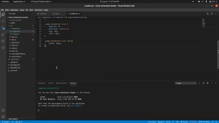Open the Accounts icon in activity bar
The height and width of the screenshot is (123, 219).
tap(3, 110)
